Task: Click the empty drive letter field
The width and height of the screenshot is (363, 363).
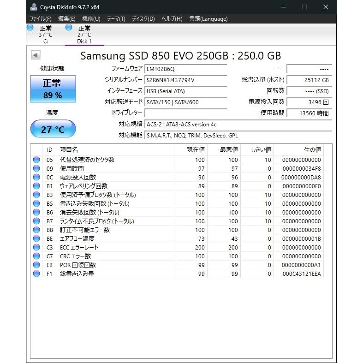Action: click(x=186, y=113)
